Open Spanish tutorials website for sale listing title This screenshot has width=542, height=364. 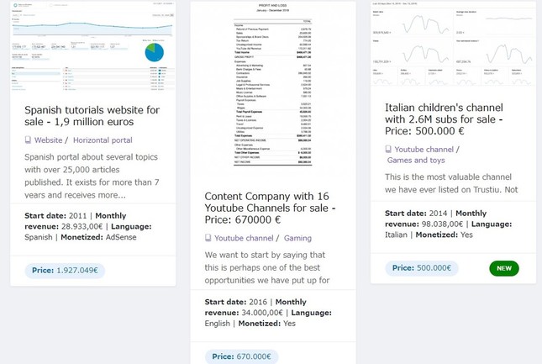(92, 116)
